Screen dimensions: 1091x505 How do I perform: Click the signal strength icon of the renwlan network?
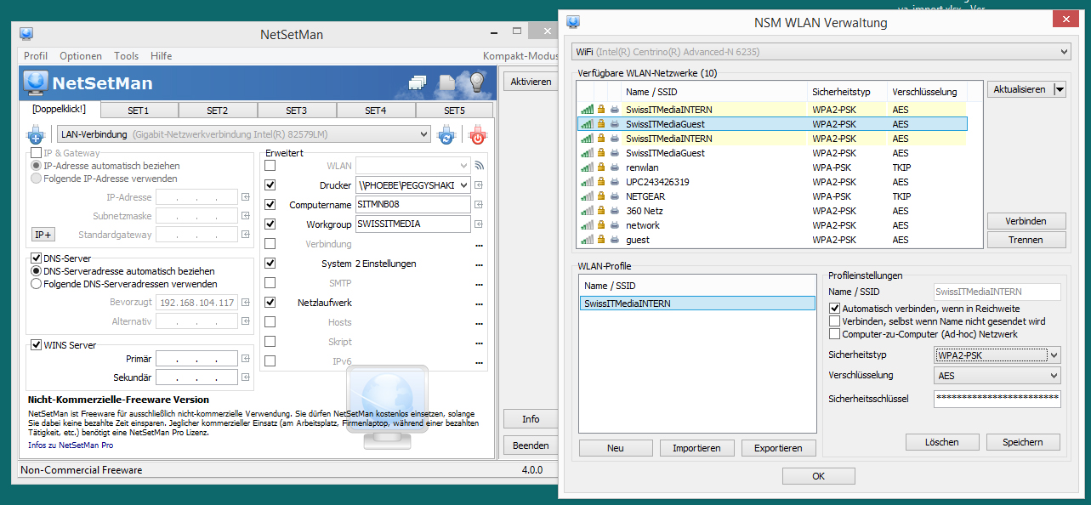587,167
